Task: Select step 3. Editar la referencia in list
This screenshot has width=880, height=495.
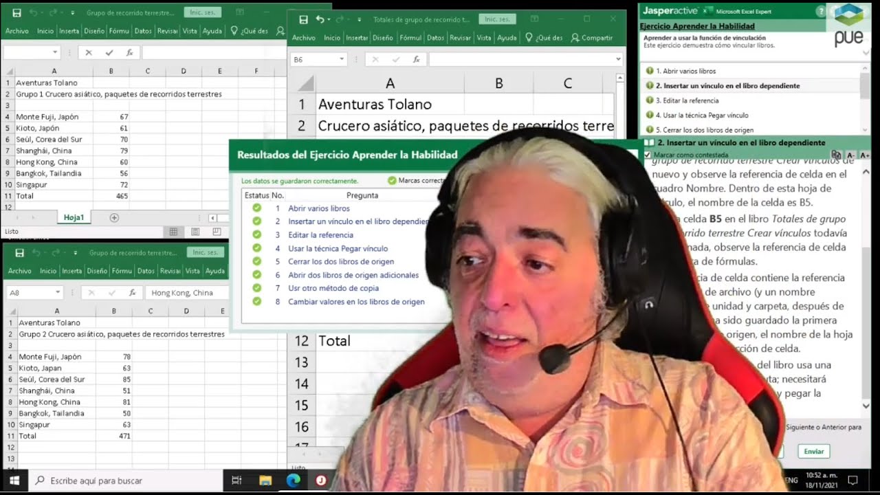Action: click(x=687, y=100)
